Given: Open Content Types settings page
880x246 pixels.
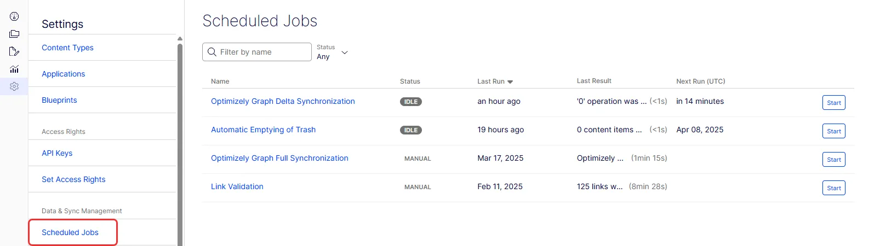Looking at the screenshot, I should coord(67,48).
